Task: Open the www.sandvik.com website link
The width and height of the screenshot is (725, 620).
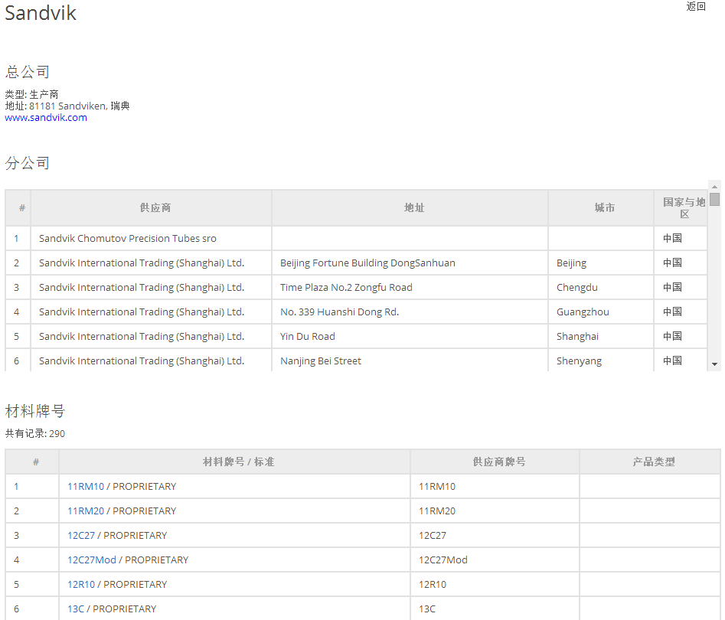Action: click(46, 118)
